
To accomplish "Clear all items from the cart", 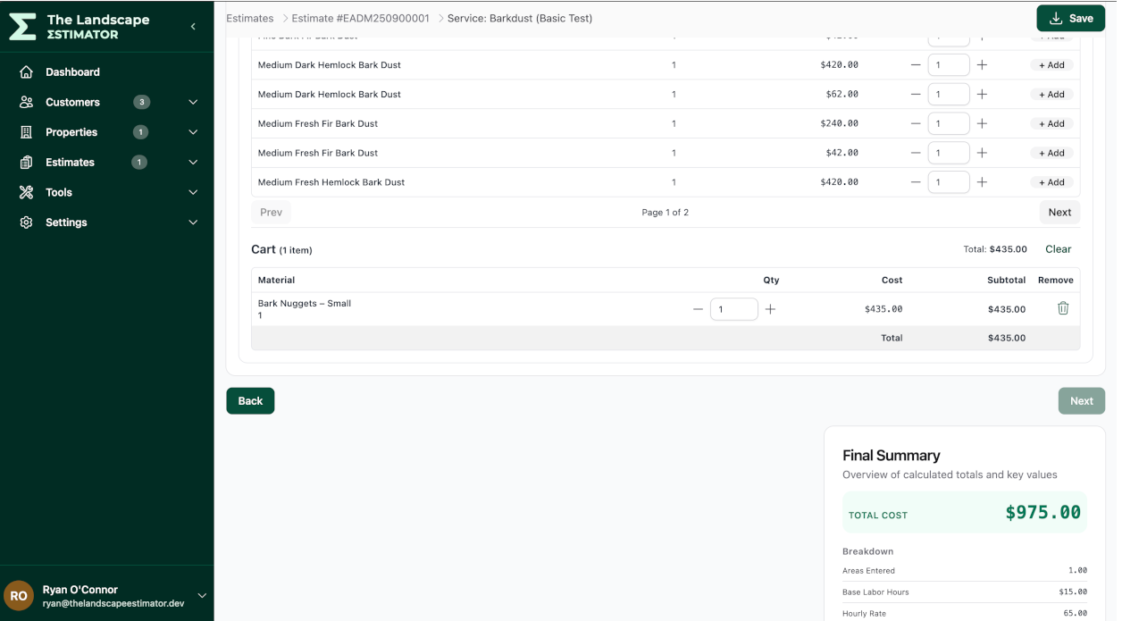I will [x=1058, y=248].
